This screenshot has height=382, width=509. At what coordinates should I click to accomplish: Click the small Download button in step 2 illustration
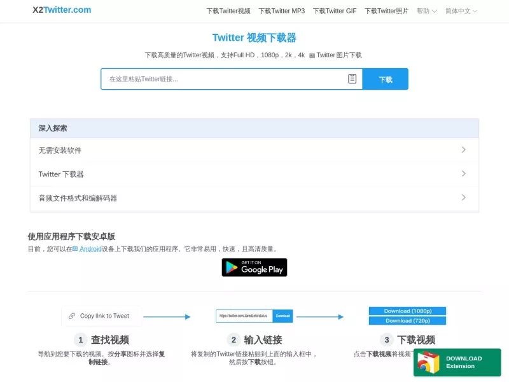tap(282, 316)
